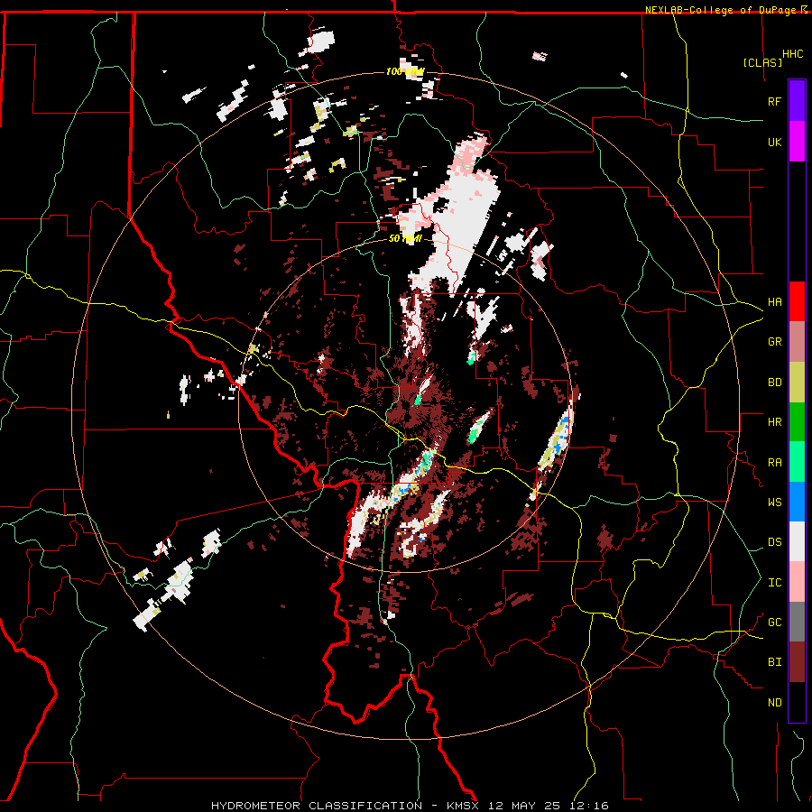This screenshot has height=812, width=812.
Task: Click the 'GR' legend label
Action: [x=774, y=342]
